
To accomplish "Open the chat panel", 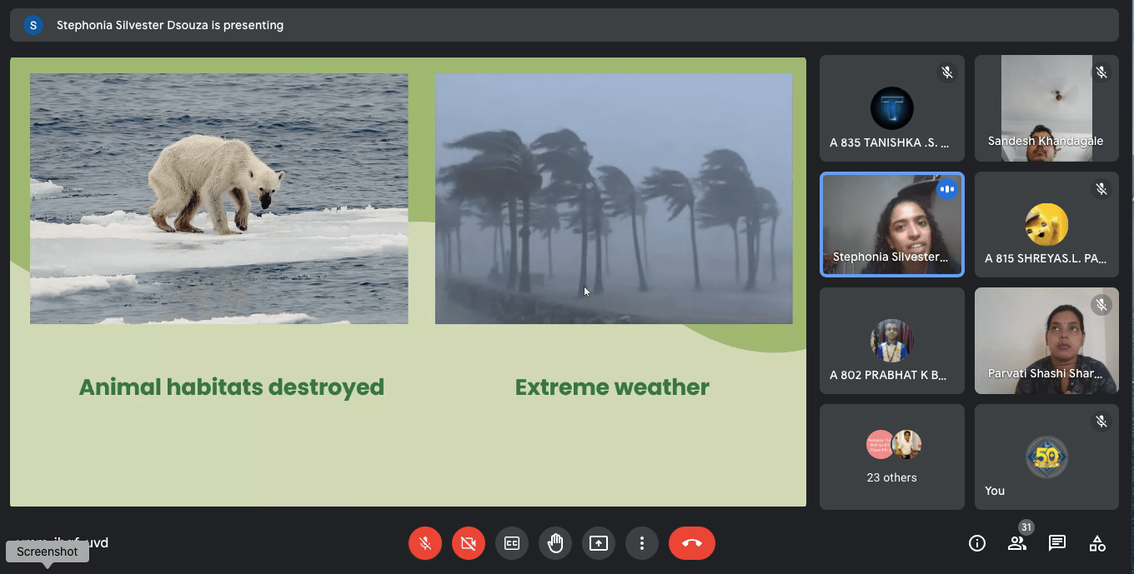I will pyautogui.click(x=1056, y=543).
